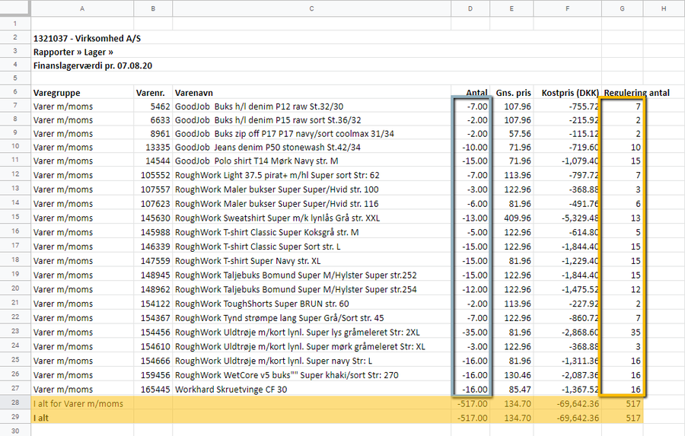This screenshot has width=685, height=436.
Task: Click 'RoughWork Light 37.5 pirat+' item name
Action: point(277,175)
